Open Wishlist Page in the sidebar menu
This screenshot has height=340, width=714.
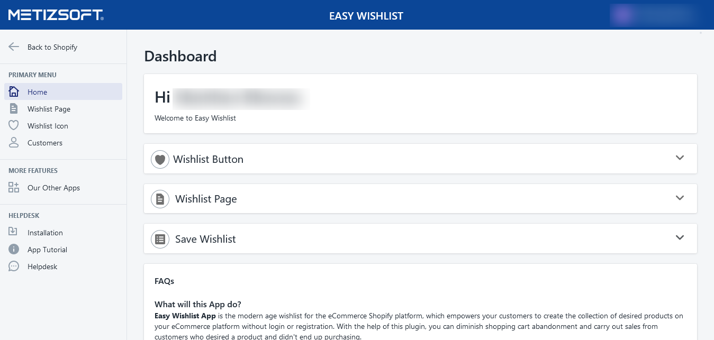tap(49, 109)
